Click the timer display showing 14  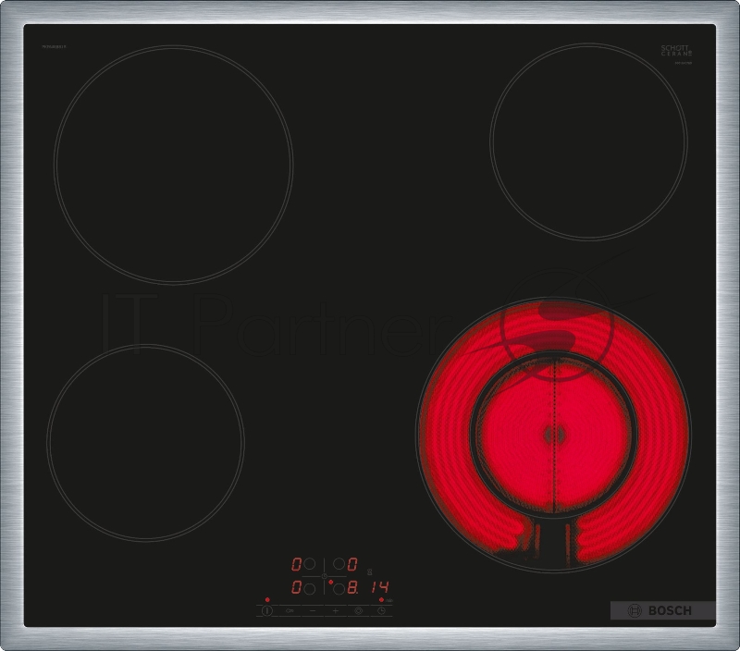(381, 587)
